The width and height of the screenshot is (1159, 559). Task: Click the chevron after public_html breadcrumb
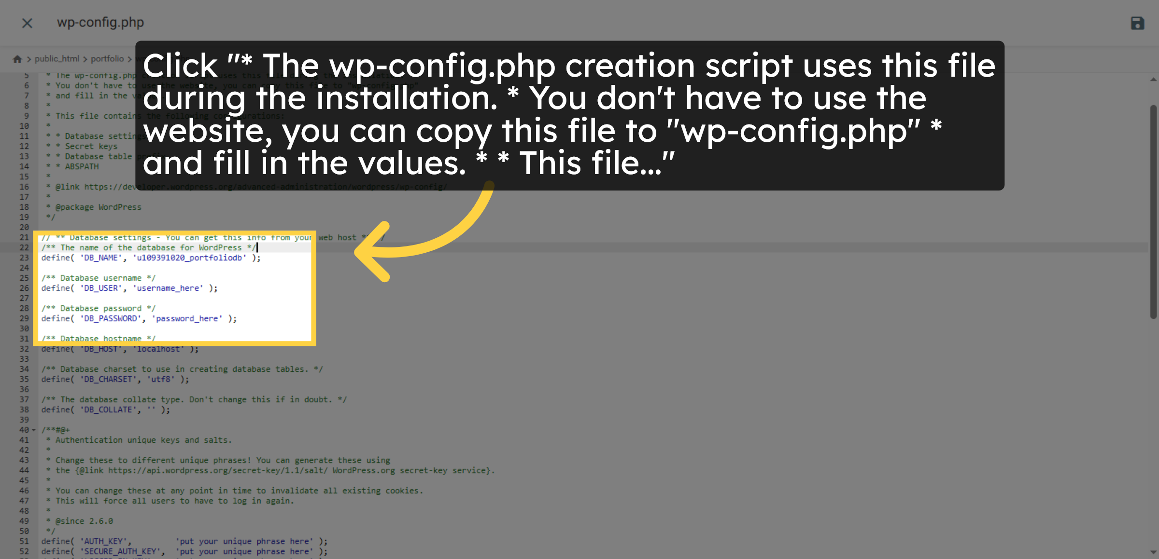click(x=85, y=58)
